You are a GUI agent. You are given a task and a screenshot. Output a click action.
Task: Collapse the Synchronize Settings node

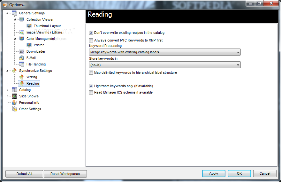7,71
